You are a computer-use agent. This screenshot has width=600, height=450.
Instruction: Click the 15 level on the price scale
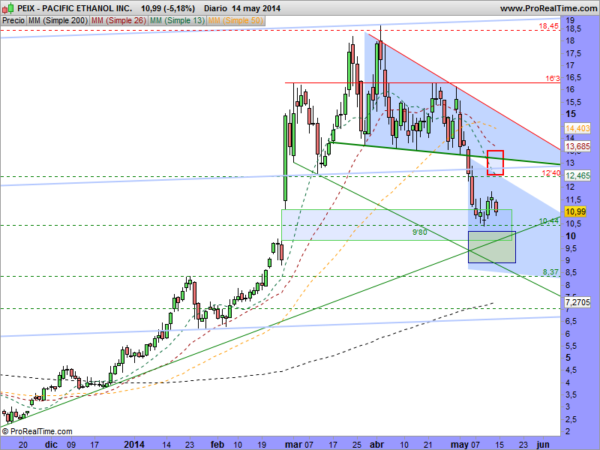(571, 114)
